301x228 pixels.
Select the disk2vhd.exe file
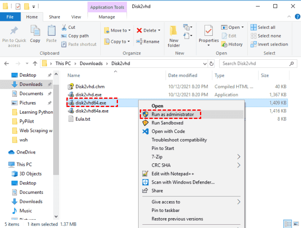pyautogui.click(x=89, y=95)
